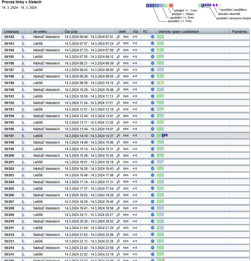Select time cell 14.3.2024 19:41 - 14.3.2024 19:58
251x261 pixels.
(x=89, y=208)
